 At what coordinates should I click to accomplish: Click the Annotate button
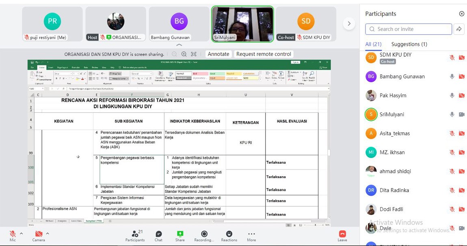click(x=218, y=54)
